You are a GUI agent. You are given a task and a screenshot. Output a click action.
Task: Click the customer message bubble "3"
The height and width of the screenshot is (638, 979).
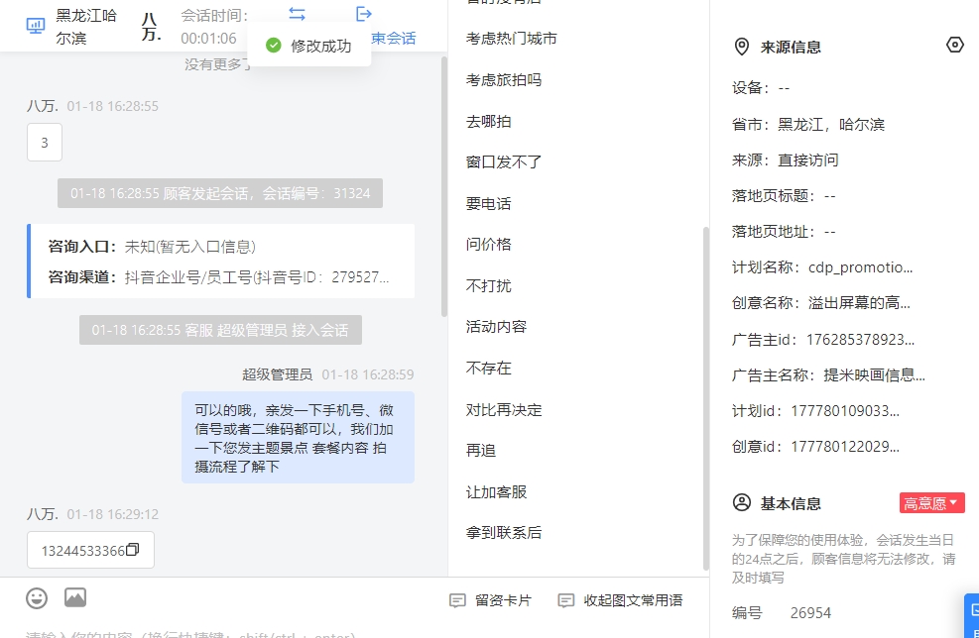pyautogui.click(x=45, y=143)
